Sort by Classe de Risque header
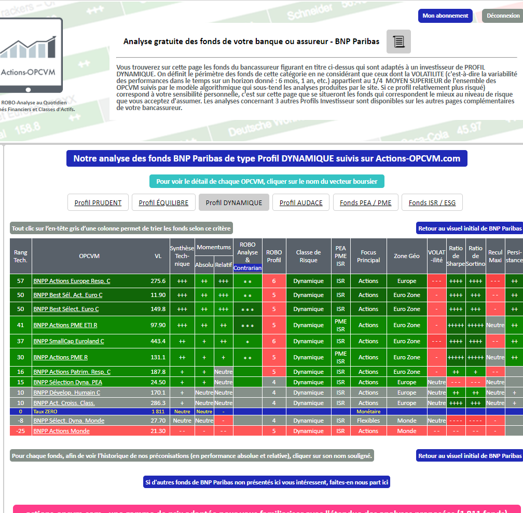 coord(308,256)
